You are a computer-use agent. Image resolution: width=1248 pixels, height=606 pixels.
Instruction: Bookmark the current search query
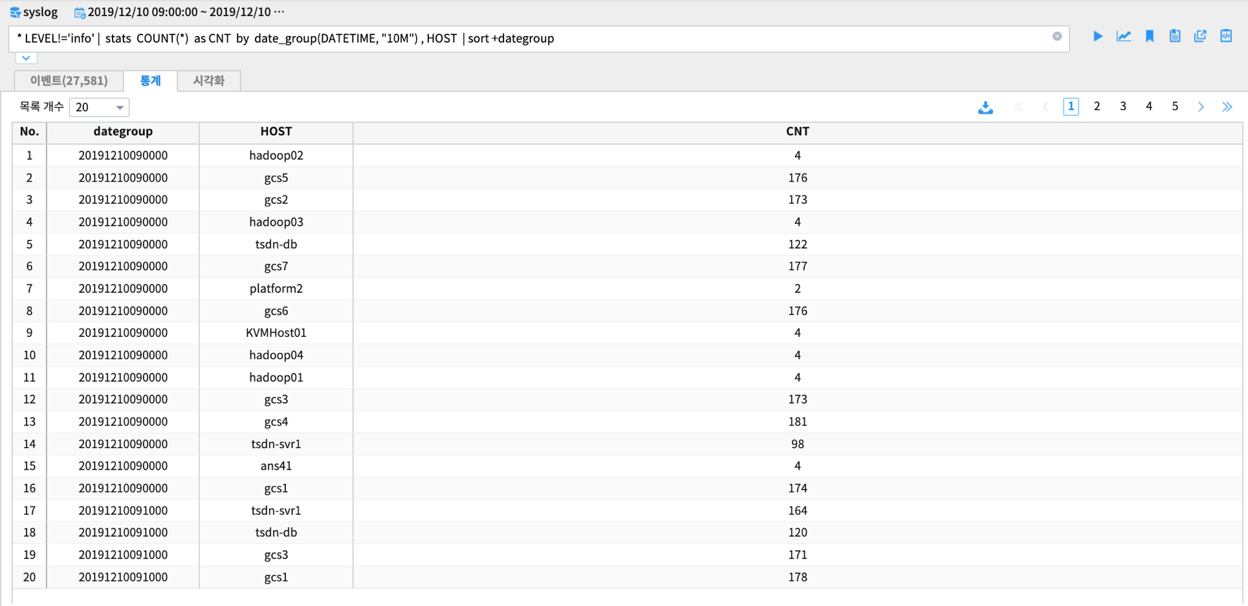point(1150,36)
